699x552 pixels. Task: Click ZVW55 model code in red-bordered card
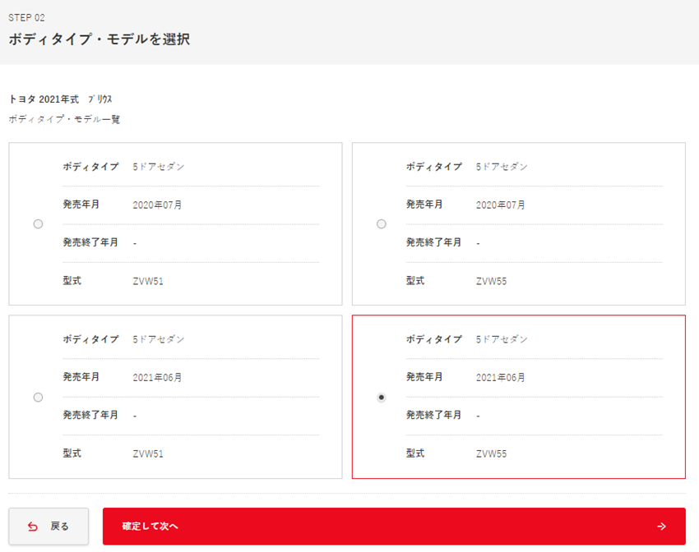[x=491, y=453]
